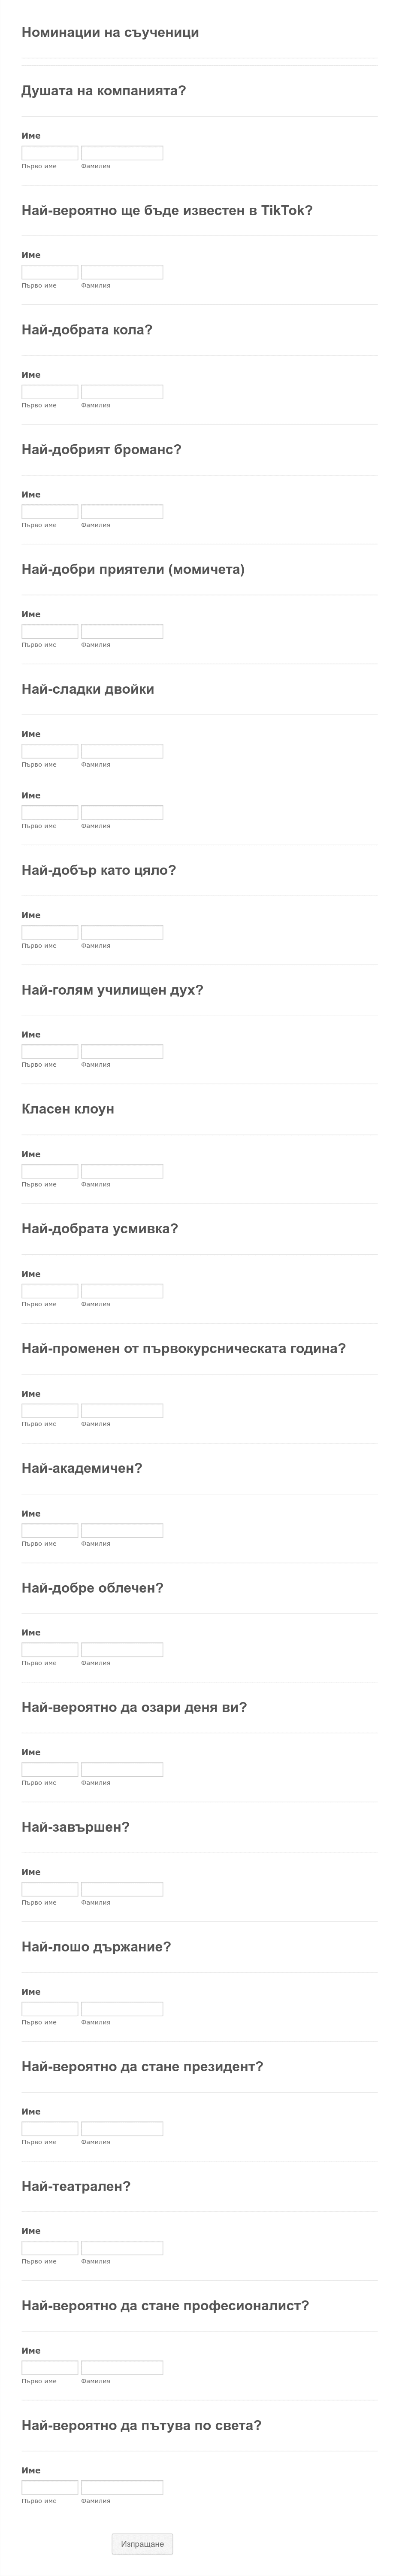This screenshot has height=2576, width=399.
Task: Select the second first name field under Най-сладки двойки
Action: tap(50, 813)
